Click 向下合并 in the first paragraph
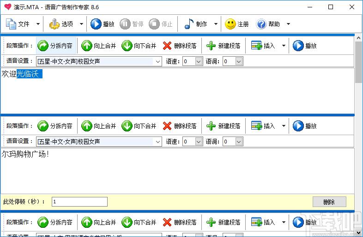363x237 pixels. tap(139, 46)
